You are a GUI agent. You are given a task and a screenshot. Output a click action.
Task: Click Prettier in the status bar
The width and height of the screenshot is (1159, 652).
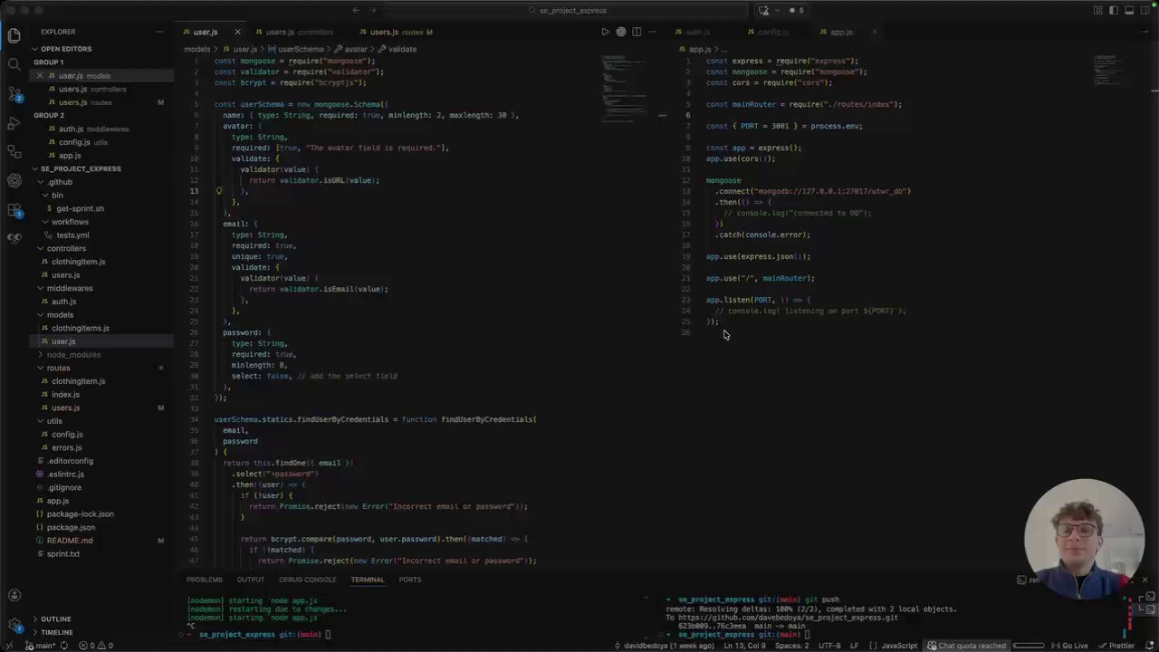point(1116,646)
